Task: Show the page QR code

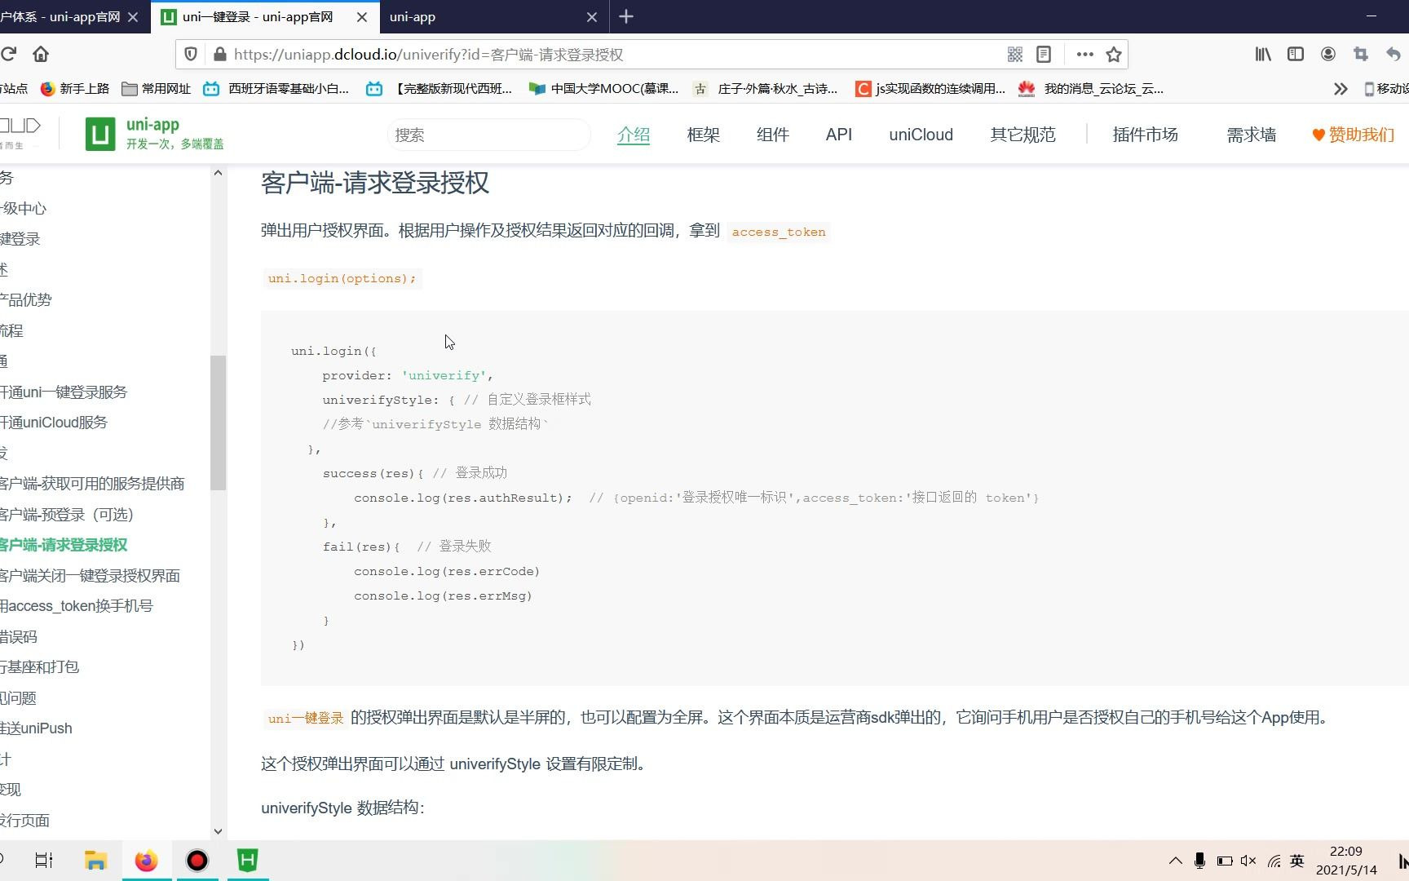Action: (x=1014, y=55)
